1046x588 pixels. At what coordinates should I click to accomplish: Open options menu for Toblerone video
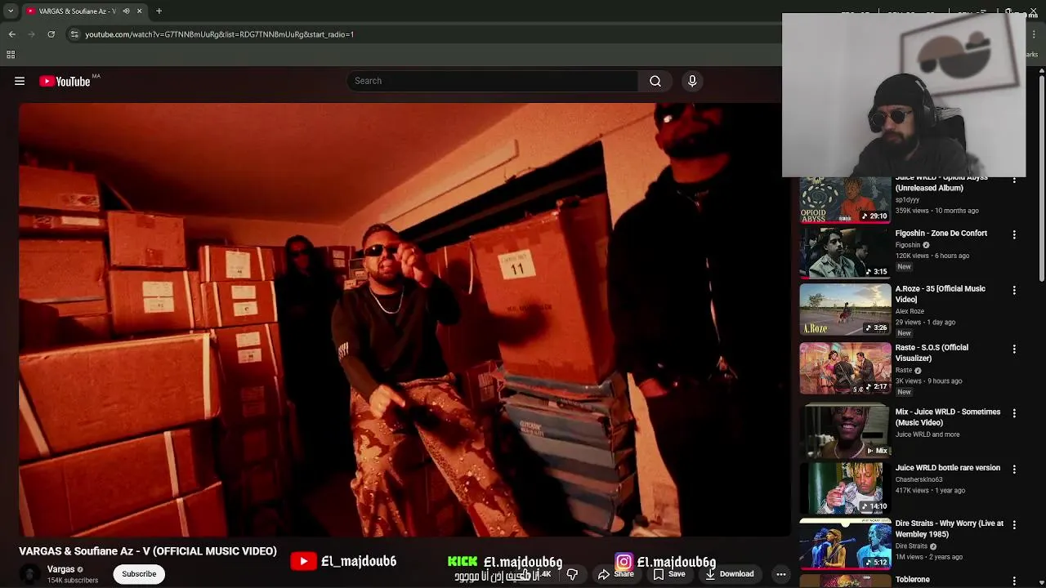[x=1014, y=581]
